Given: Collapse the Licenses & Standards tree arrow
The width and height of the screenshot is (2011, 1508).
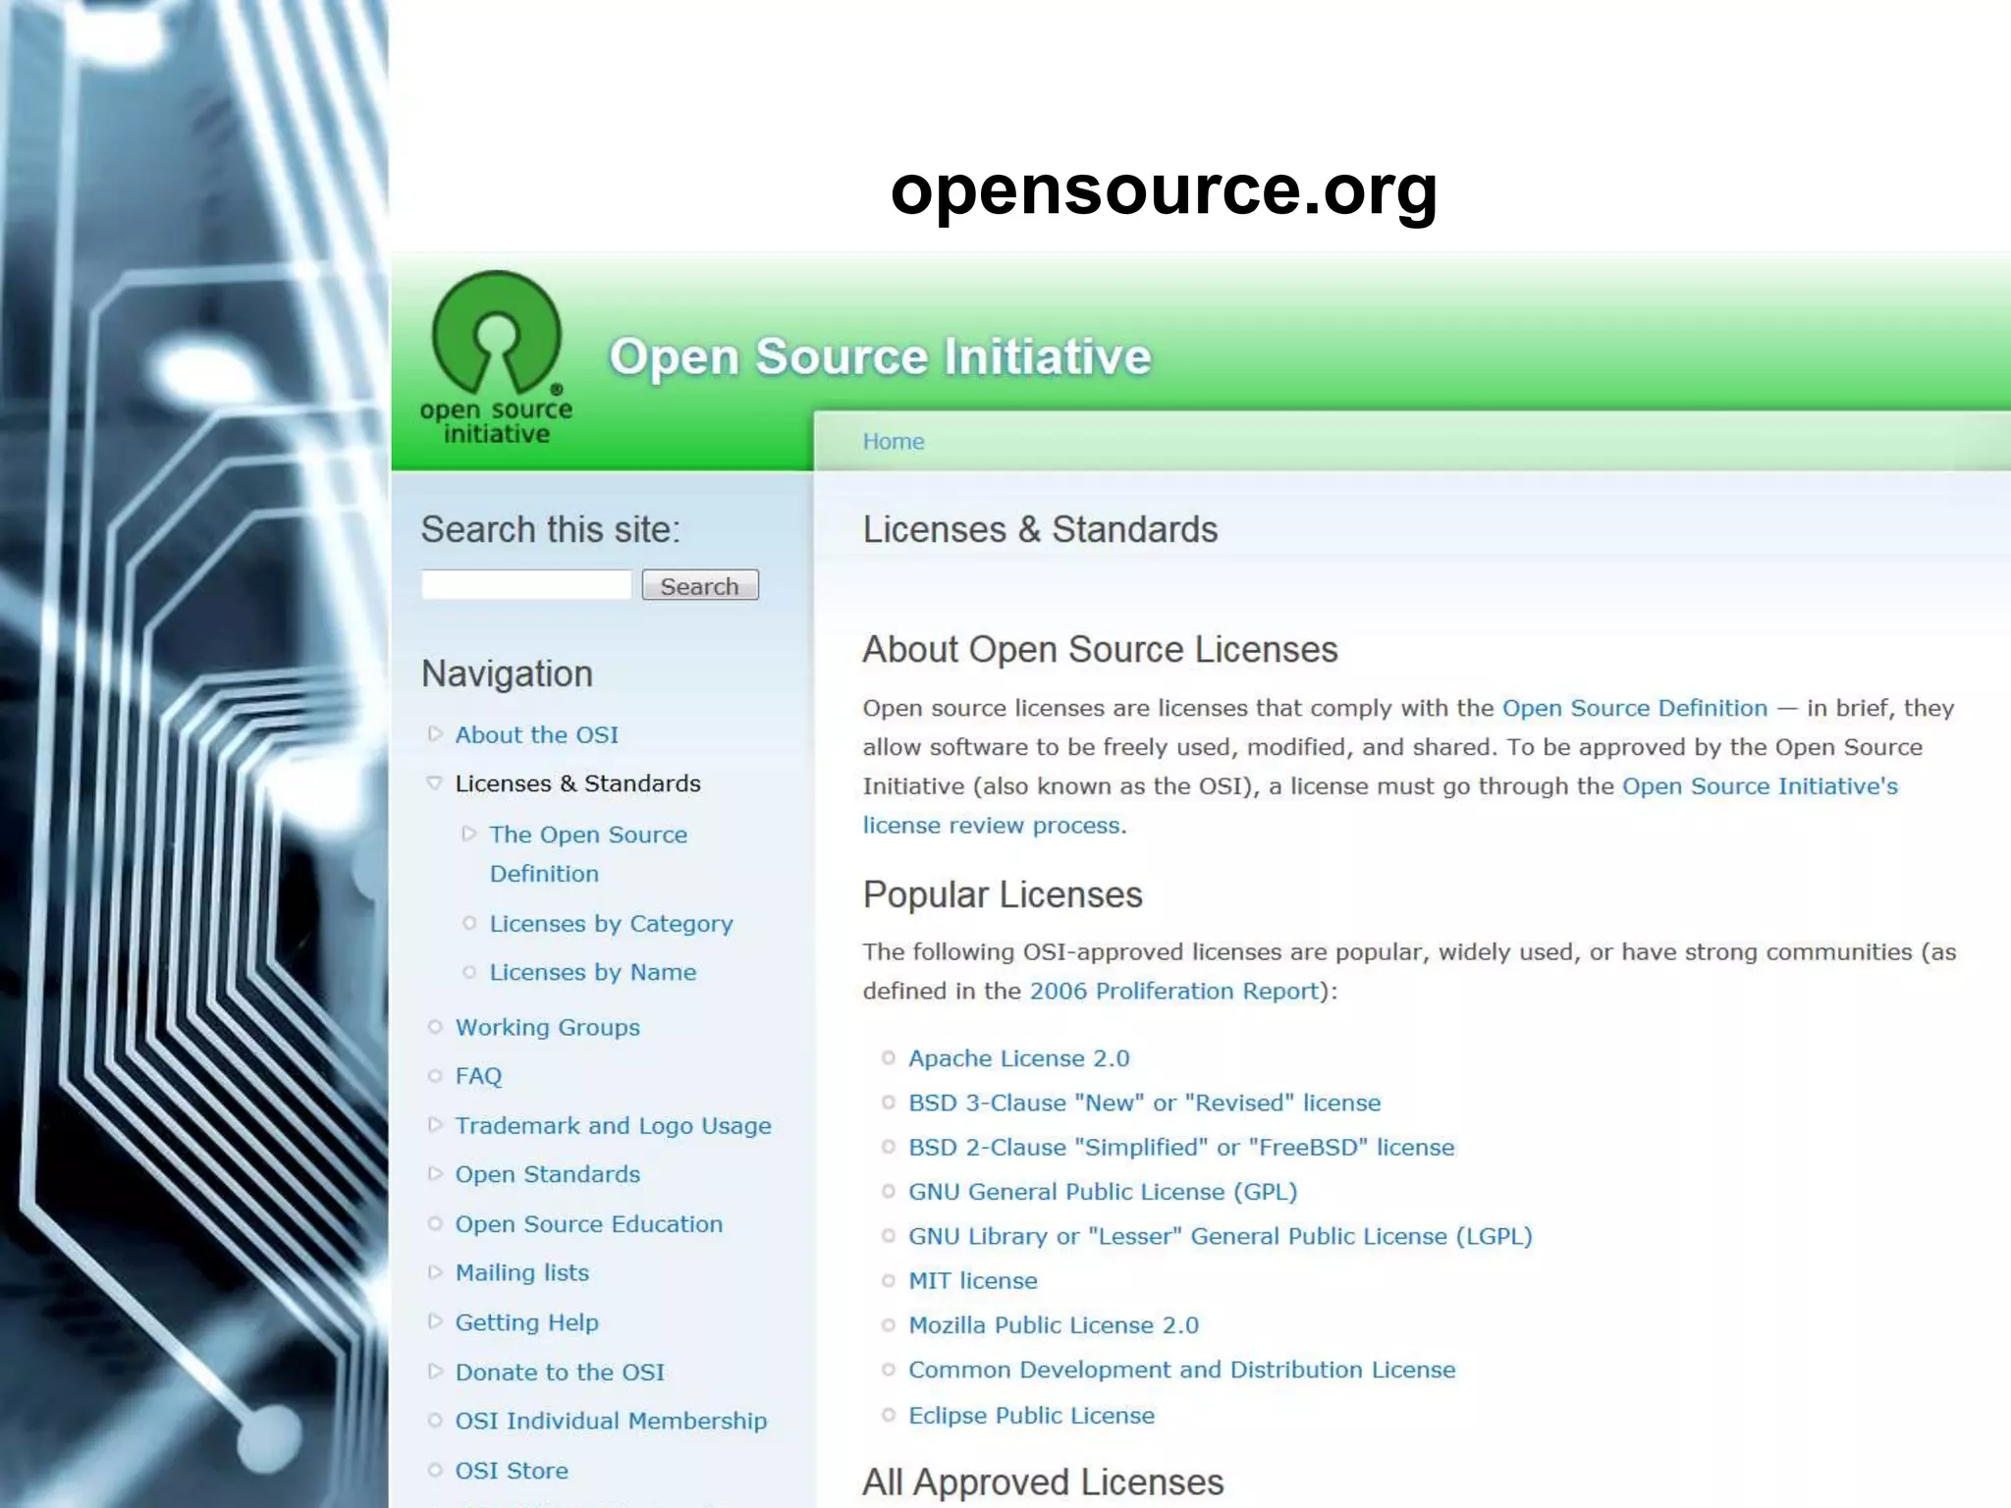Looking at the screenshot, I should (434, 782).
